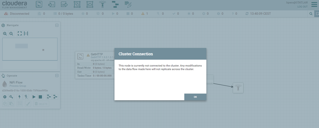Image resolution: width=319 pixels, height=128 pixels.
Task: Click the LOG OUT link
Action: 302,6
